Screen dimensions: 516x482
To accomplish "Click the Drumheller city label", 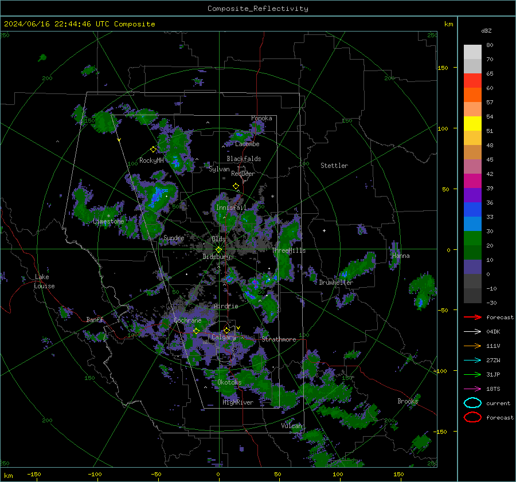I will [x=336, y=283].
